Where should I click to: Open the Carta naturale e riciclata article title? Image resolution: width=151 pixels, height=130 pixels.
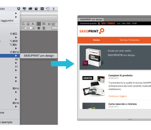pyautogui.click(x=122, y=104)
